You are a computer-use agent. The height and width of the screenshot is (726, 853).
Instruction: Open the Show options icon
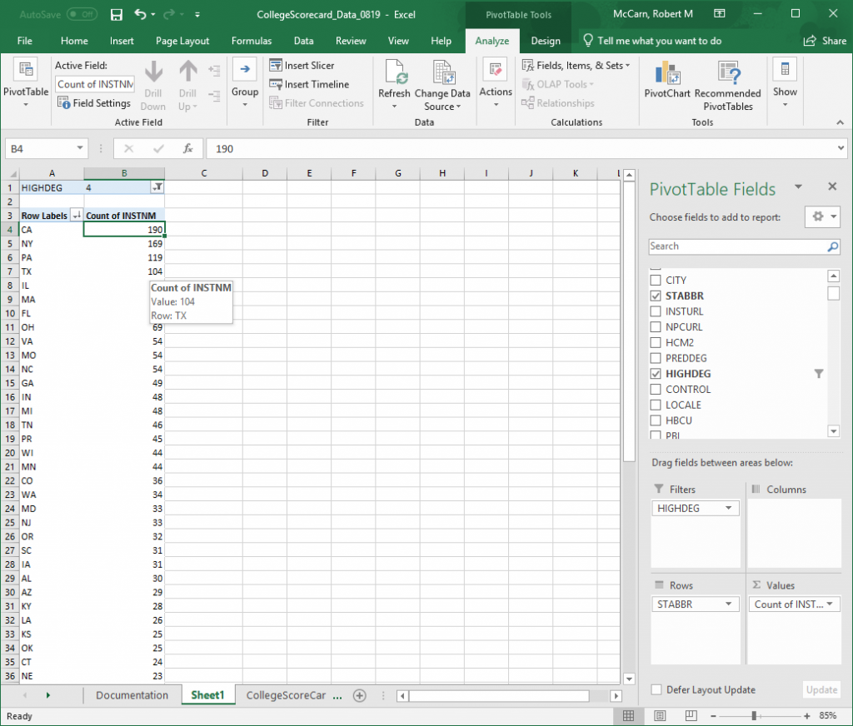pyautogui.click(x=785, y=70)
